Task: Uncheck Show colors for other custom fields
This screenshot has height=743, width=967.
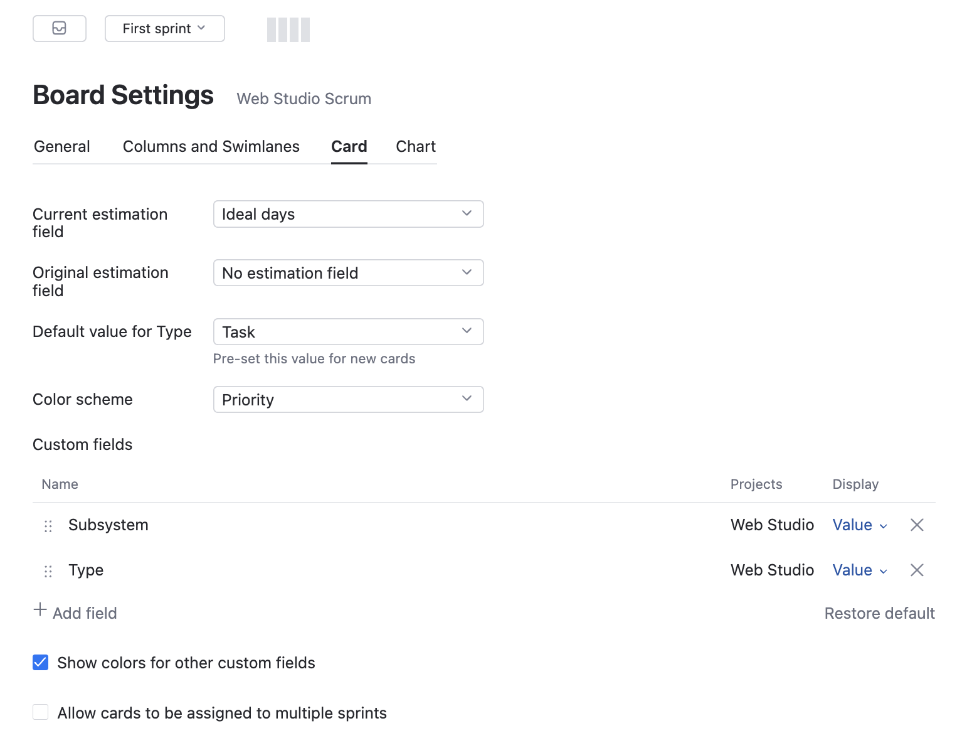Action: (x=40, y=662)
